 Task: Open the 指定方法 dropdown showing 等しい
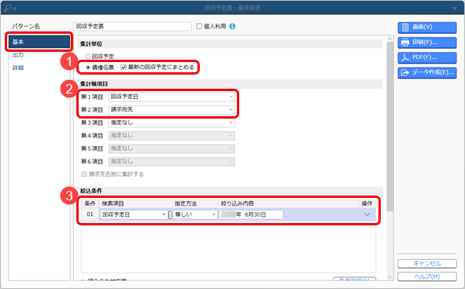click(195, 214)
